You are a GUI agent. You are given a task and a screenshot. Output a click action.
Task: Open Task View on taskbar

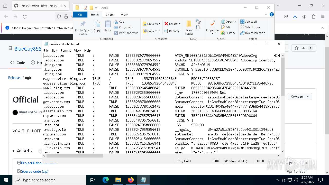[x=93, y=180]
